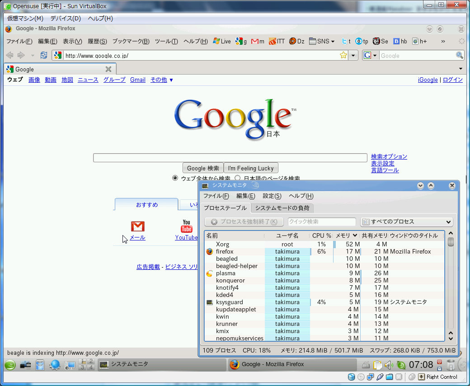The width and height of the screenshot is (470, 386).
Task: Click the Dolphin file manager panel icon
Action: pos(40,365)
